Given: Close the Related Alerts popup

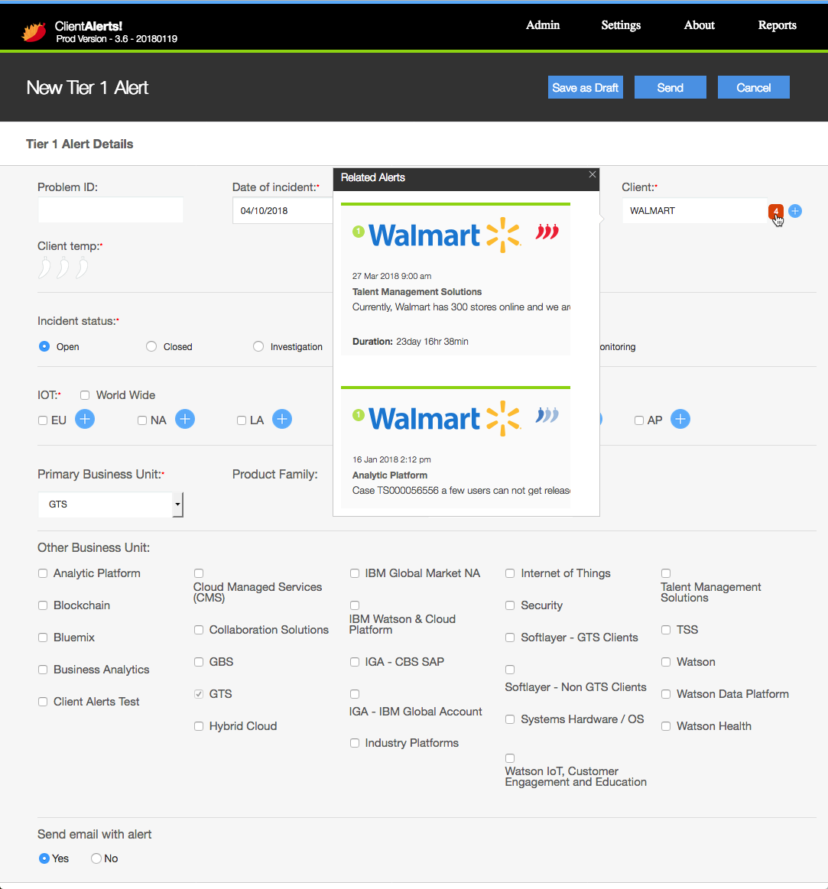Looking at the screenshot, I should point(592,174).
